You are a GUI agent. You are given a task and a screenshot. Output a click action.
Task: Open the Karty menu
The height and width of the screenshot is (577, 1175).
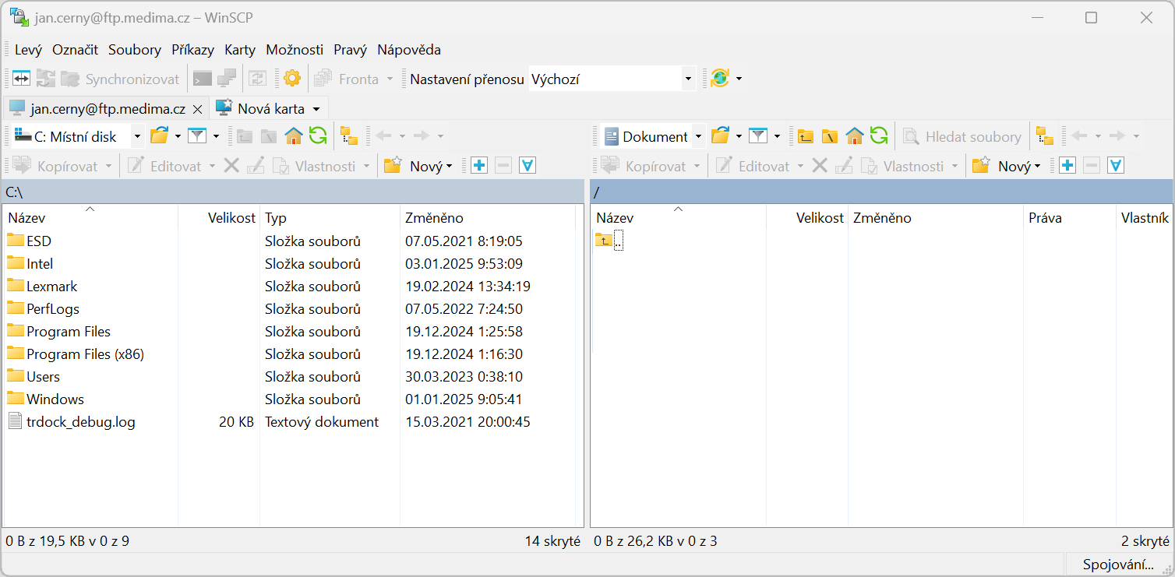coord(240,50)
